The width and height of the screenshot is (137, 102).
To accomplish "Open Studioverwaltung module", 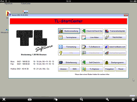I will (69, 31).
